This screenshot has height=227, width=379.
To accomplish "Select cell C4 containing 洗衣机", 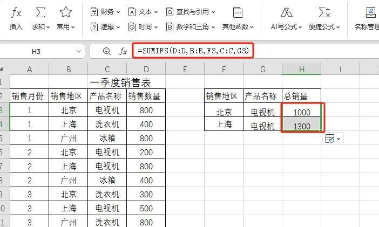I will (x=107, y=124).
